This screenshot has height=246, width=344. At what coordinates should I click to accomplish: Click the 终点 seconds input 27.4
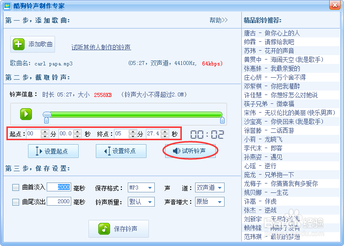[x=153, y=133]
